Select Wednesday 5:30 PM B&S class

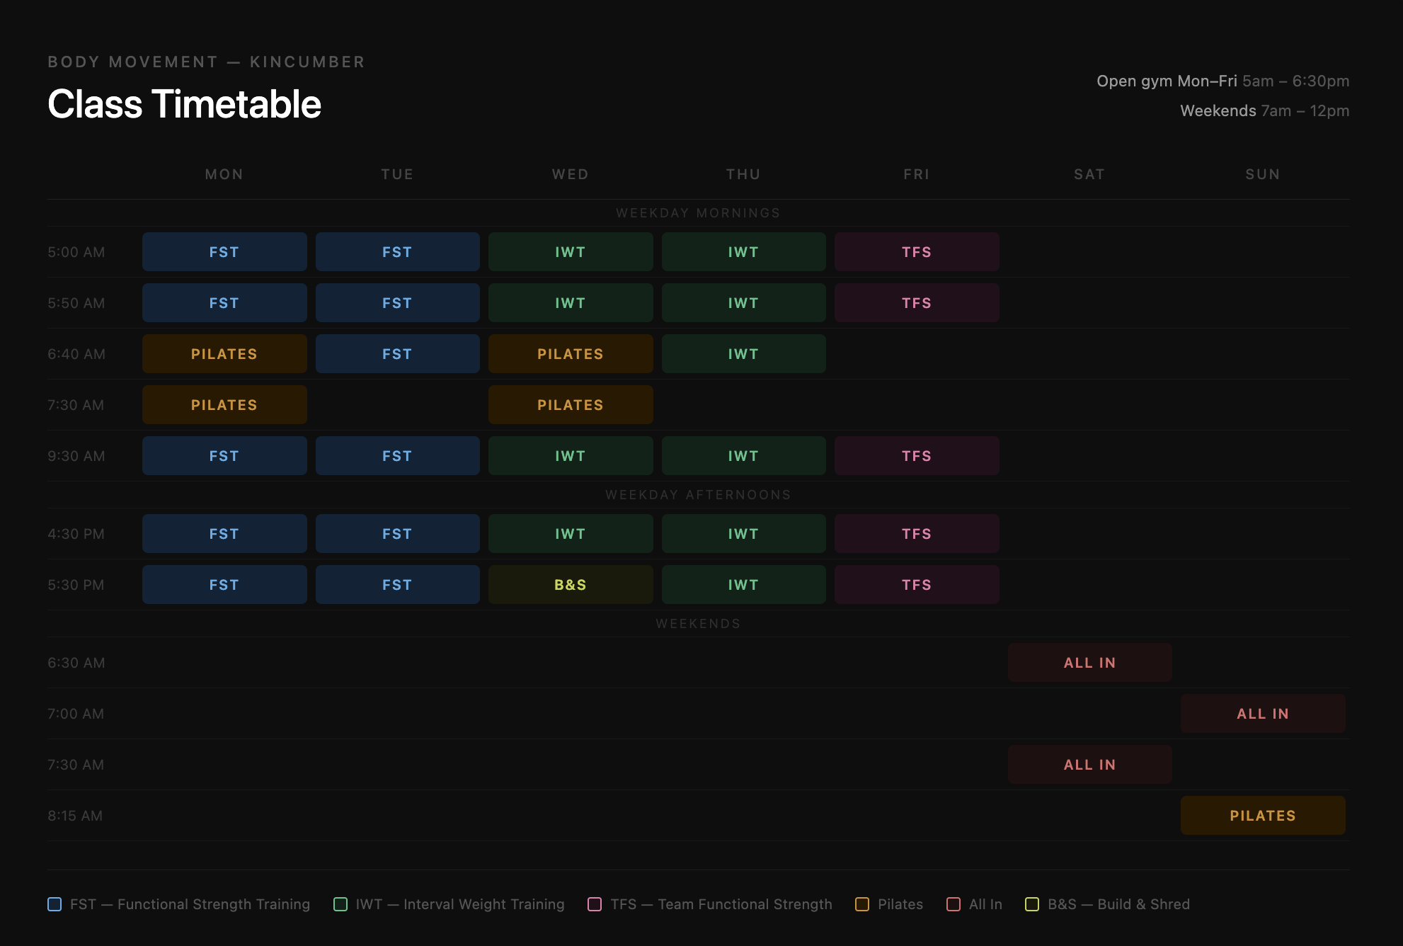coord(571,585)
